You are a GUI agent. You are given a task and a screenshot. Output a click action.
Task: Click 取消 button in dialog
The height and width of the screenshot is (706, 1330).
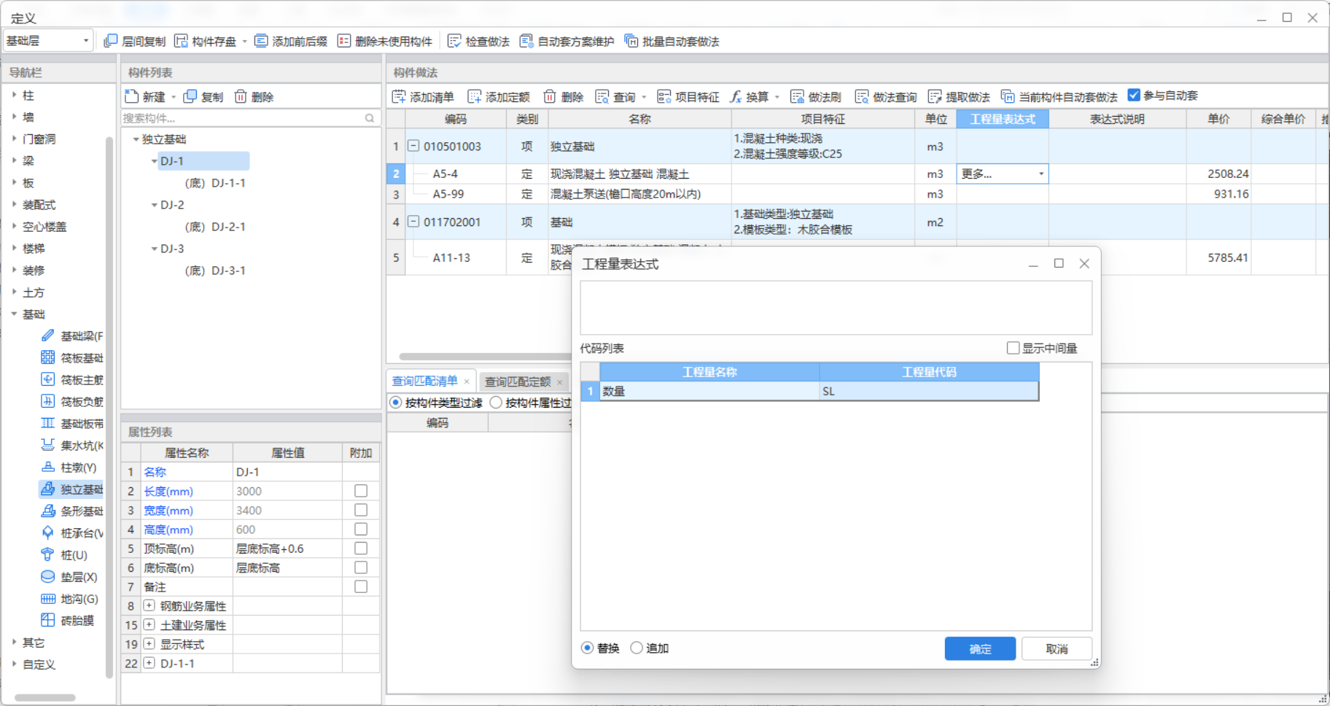[1057, 648]
